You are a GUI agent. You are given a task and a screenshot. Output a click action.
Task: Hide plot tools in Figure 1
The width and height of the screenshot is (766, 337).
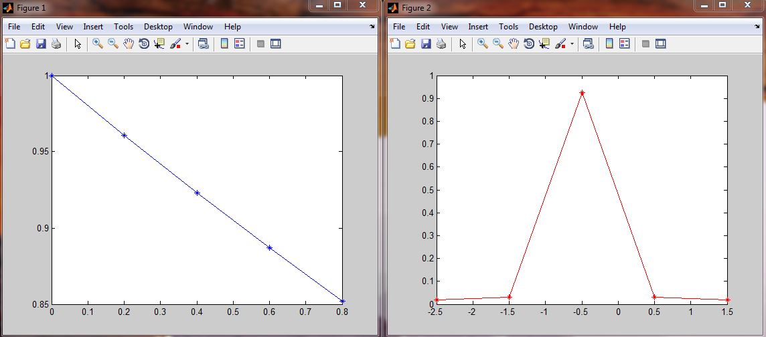(x=260, y=43)
